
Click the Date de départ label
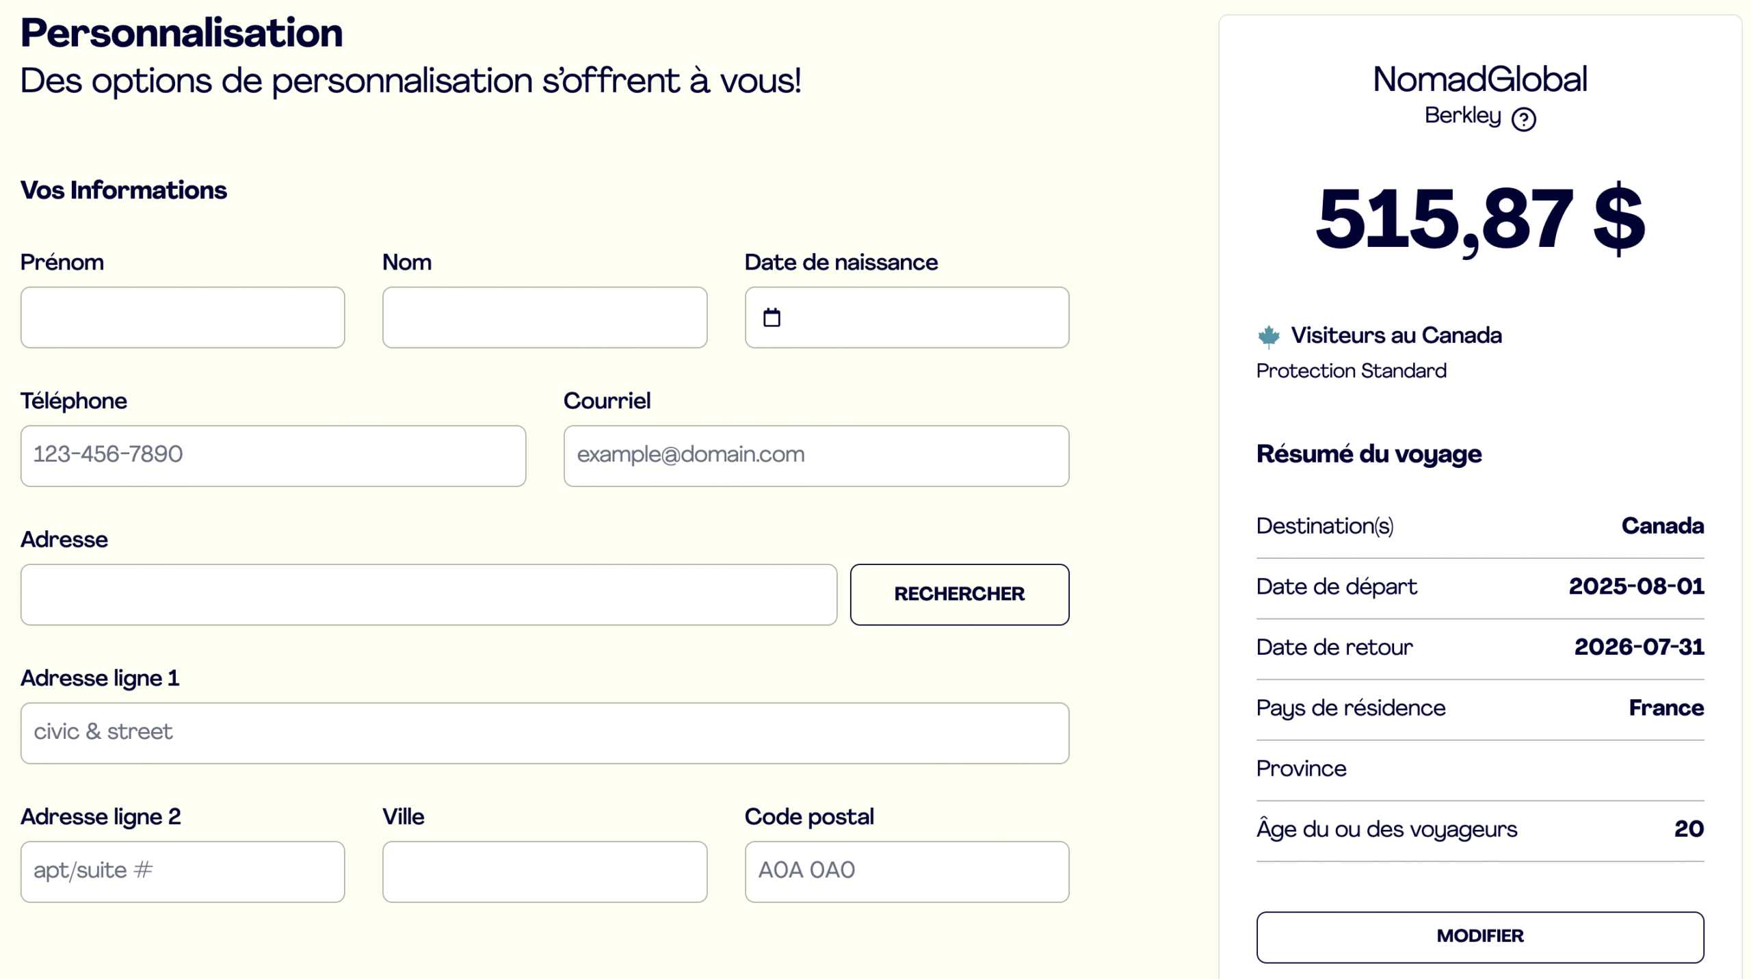(1337, 587)
